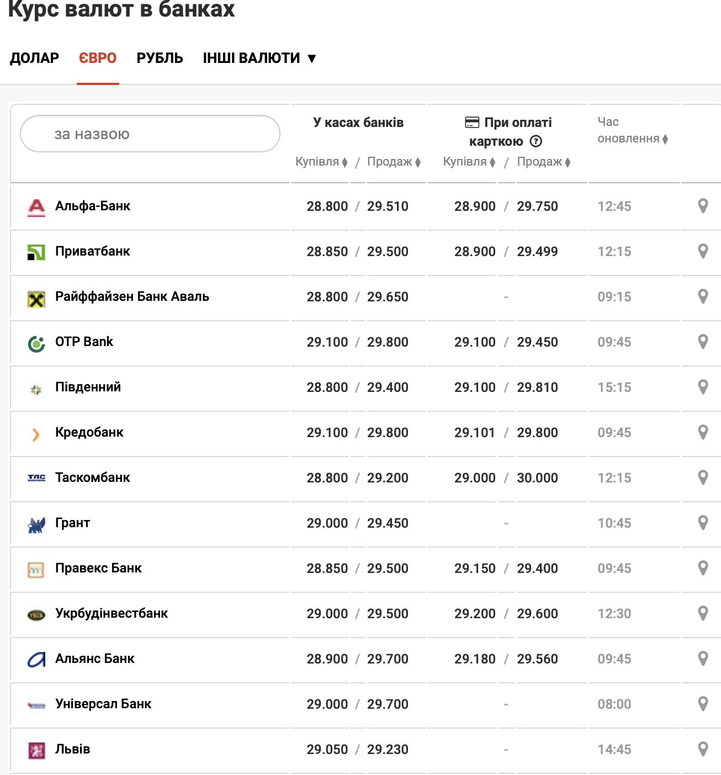The width and height of the screenshot is (721, 775).
Task: Open the Правекс Банк details link
Action: tap(98, 568)
